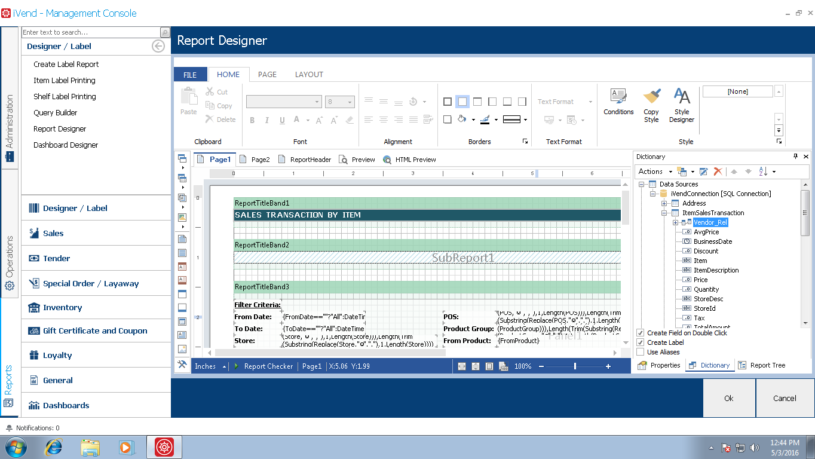The width and height of the screenshot is (815, 459).
Task: Select the BusinessDate field in Dictionary
Action: click(x=713, y=241)
